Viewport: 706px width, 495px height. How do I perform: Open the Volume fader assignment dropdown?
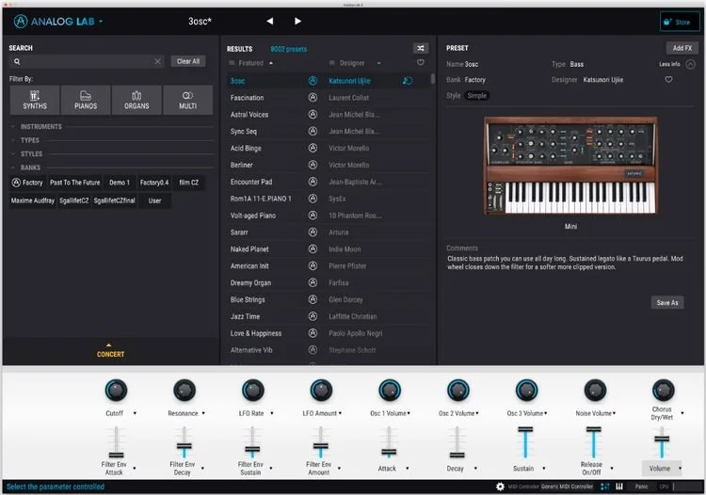click(x=680, y=469)
